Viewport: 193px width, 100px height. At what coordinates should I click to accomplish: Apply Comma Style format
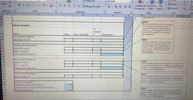tap(120, 7)
